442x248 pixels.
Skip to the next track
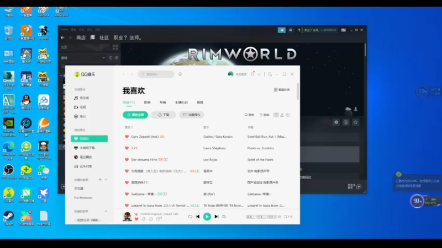tap(216, 217)
